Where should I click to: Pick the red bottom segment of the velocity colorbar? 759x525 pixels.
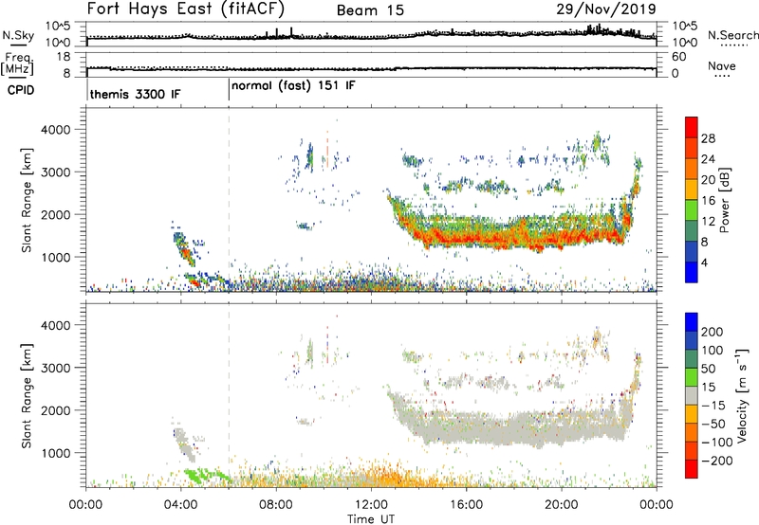692,469
